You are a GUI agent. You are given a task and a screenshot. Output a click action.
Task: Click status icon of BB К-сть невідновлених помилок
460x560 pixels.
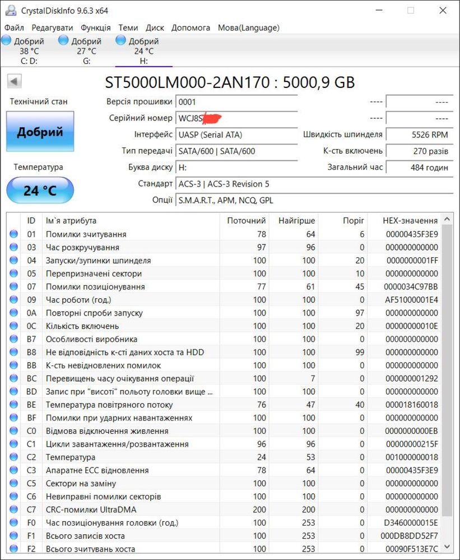pos(13,365)
